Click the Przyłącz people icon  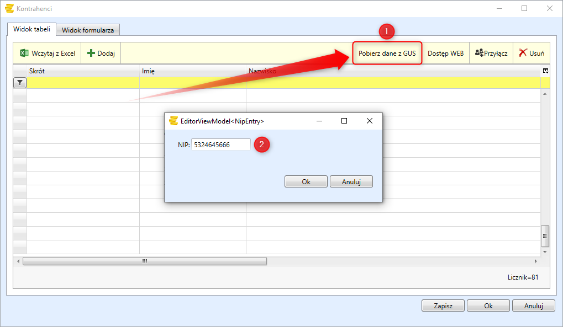(x=479, y=53)
